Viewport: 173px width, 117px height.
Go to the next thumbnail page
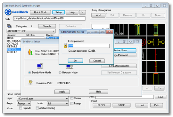click(x=159, y=88)
